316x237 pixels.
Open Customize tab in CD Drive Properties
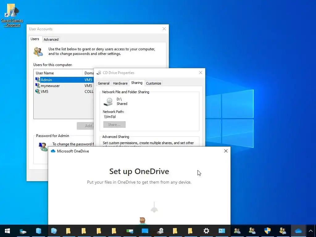pos(154,83)
